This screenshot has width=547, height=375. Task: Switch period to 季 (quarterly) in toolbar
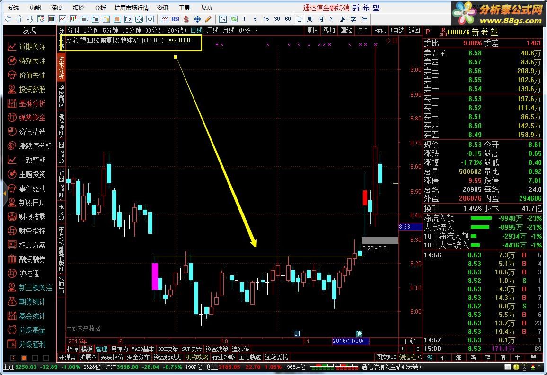353,19
